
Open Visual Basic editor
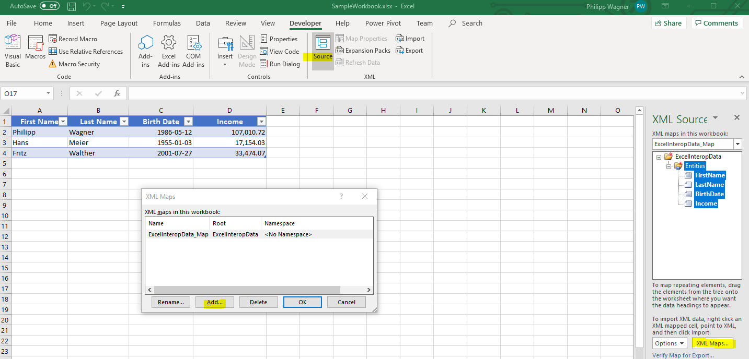click(13, 51)
